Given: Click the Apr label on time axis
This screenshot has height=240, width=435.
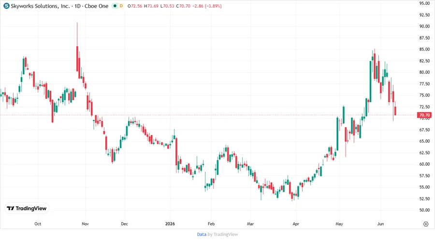Looking at the screenshot, I should click(x=296, y=224).
